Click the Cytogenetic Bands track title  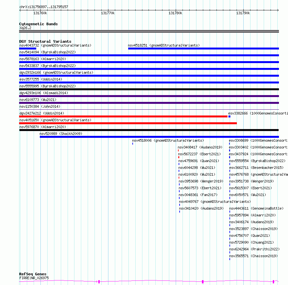[39, 24]
